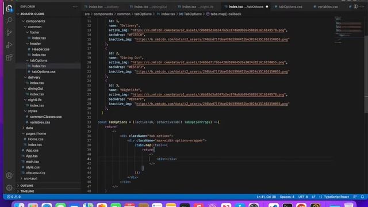Collapse the header folder
Screen dimensions: 368x207
coord(36,44)
